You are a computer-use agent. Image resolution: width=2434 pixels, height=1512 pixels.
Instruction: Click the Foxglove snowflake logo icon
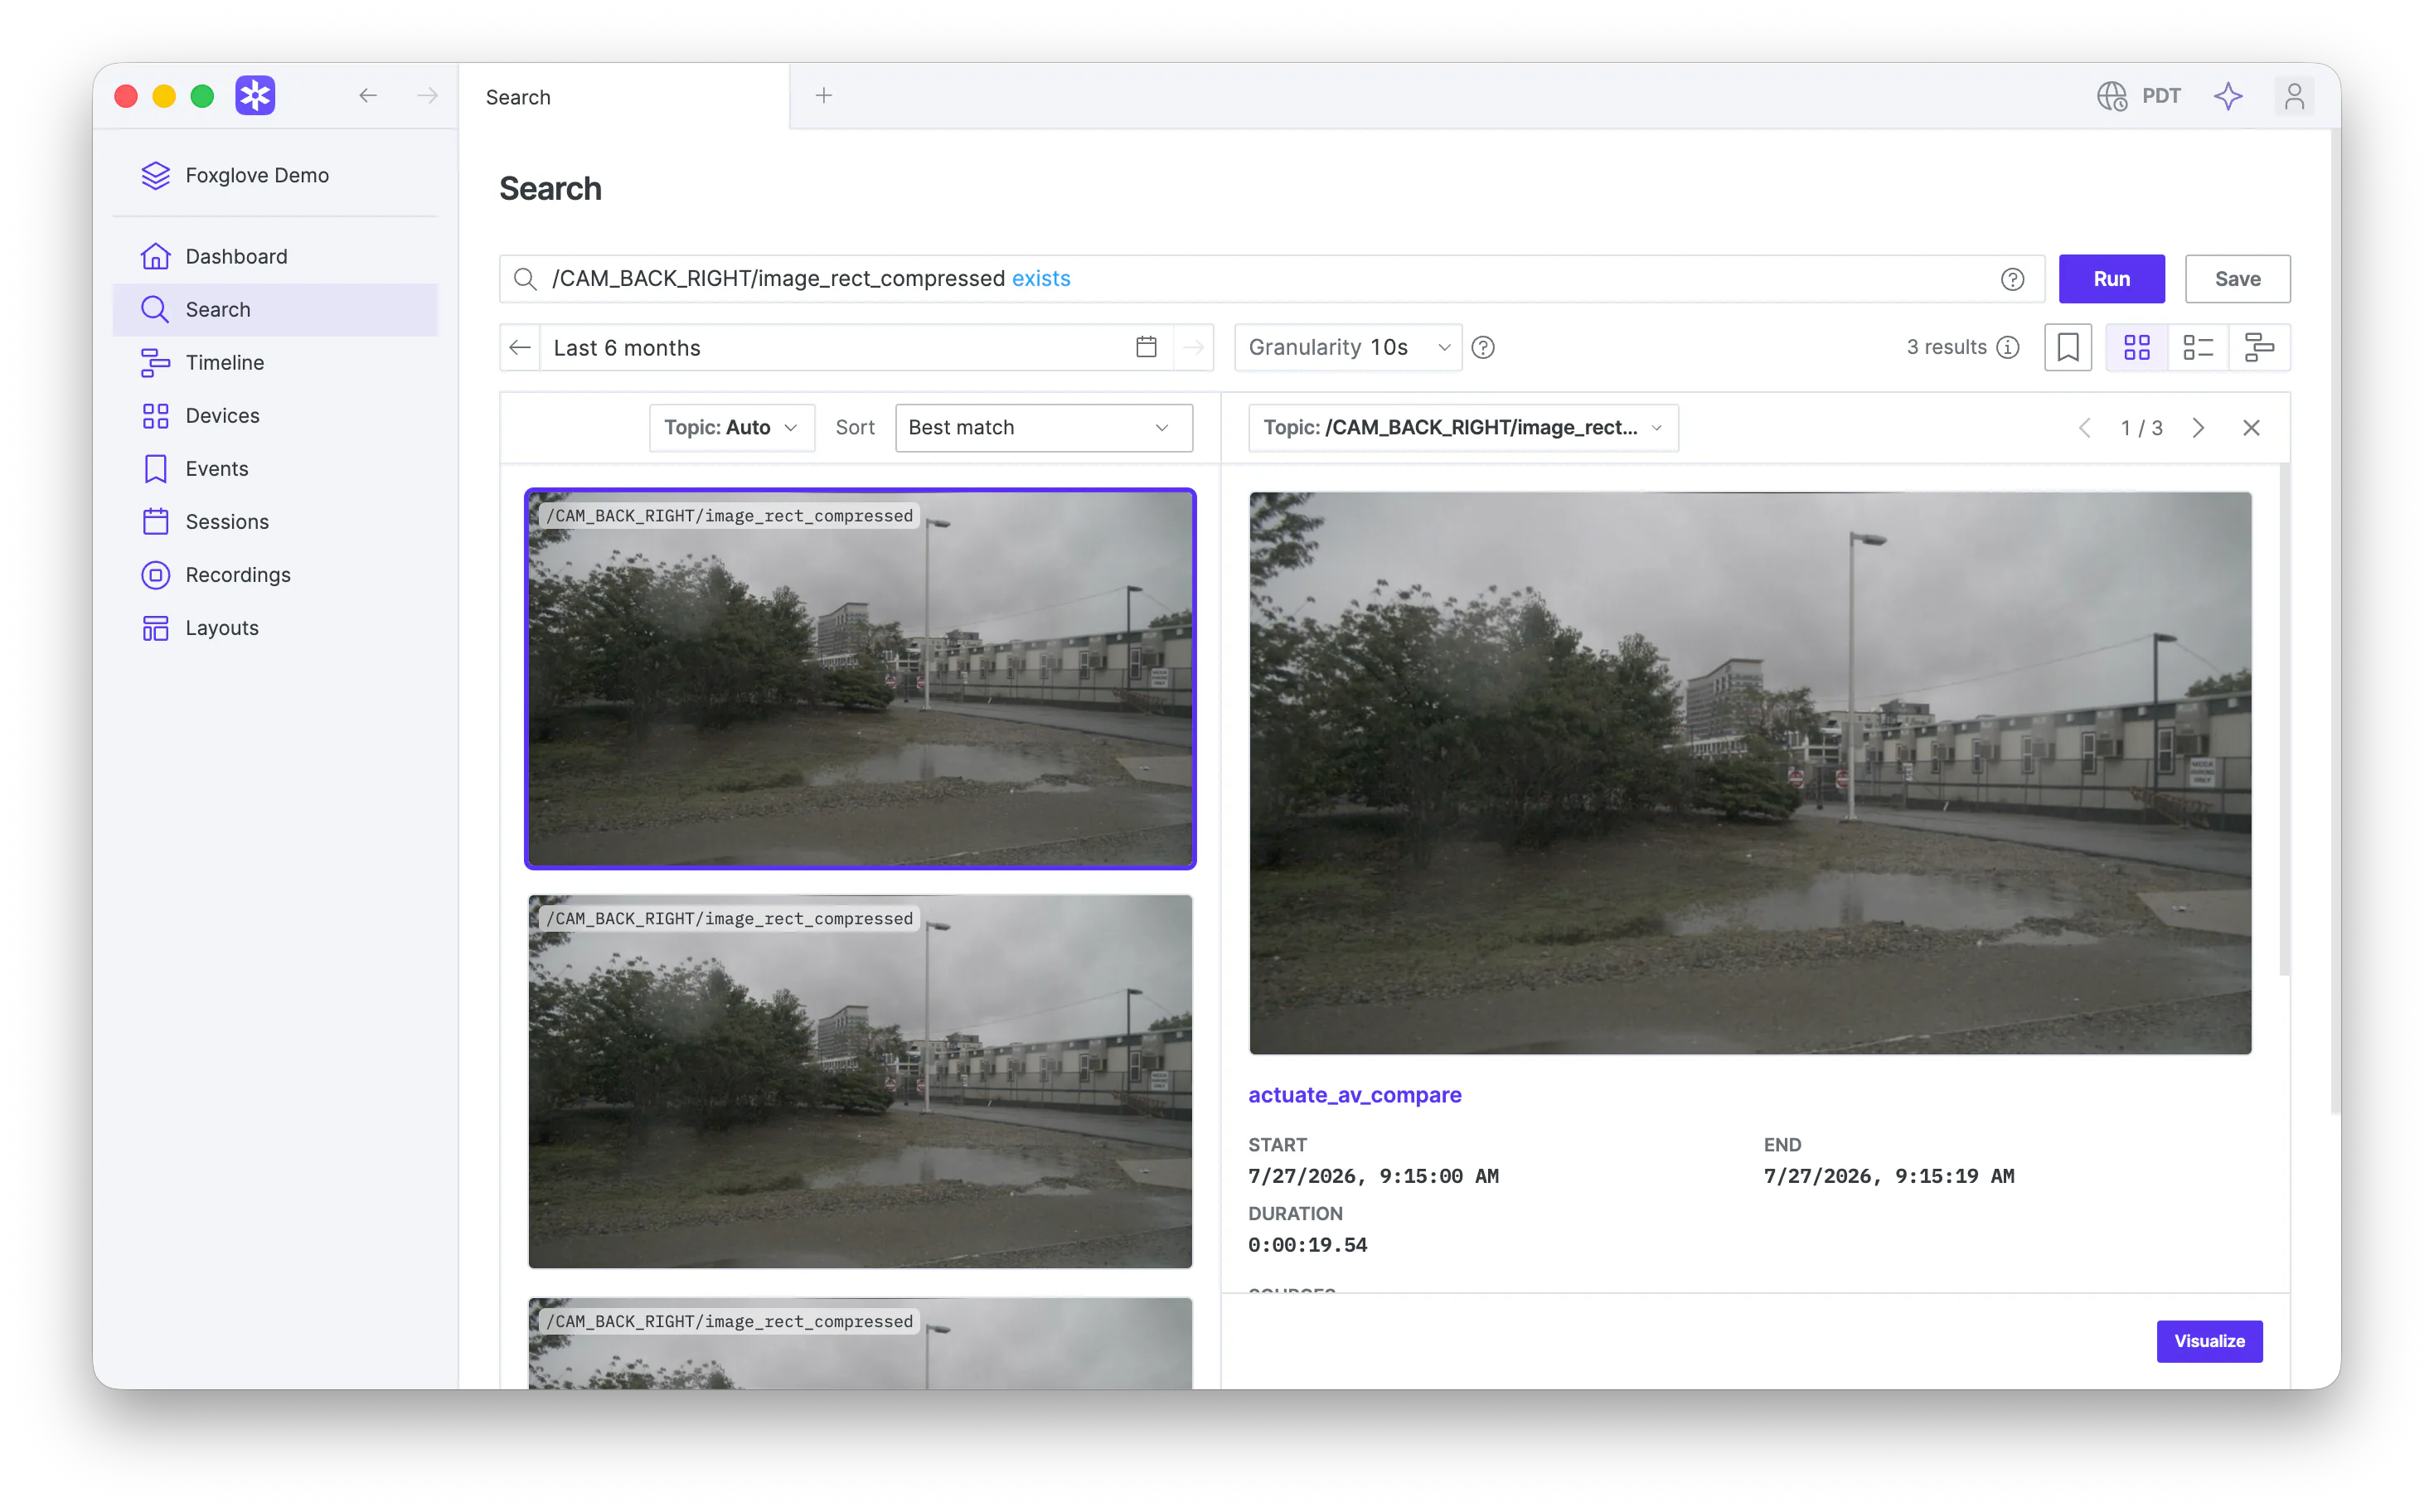[255, 96]
